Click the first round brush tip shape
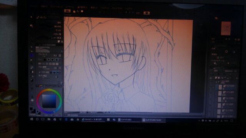The image size is (246, 138). click(45, 60)
